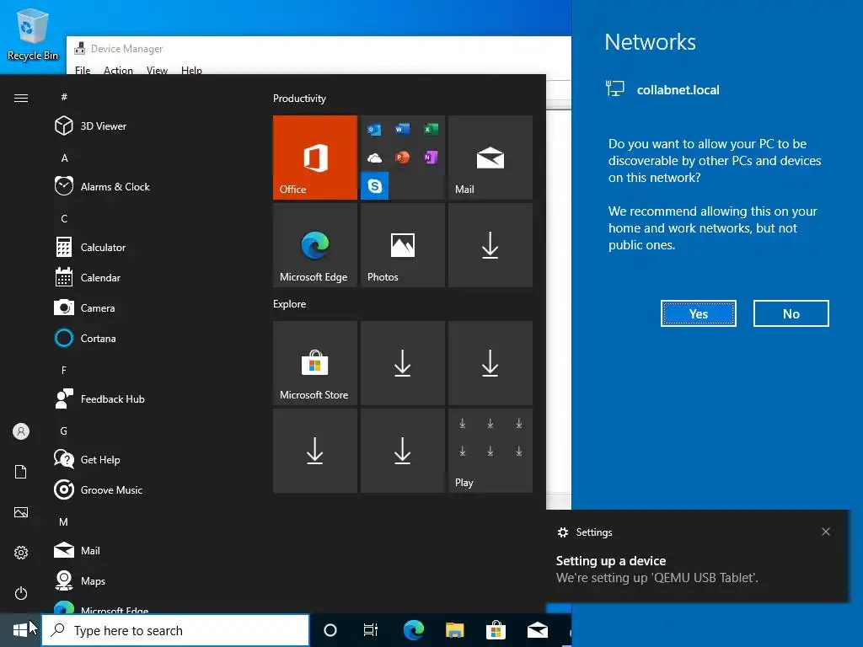Click the '#' letter header in app list
The width and height of the screenshot is (863, 647).
tap(64, 97)
